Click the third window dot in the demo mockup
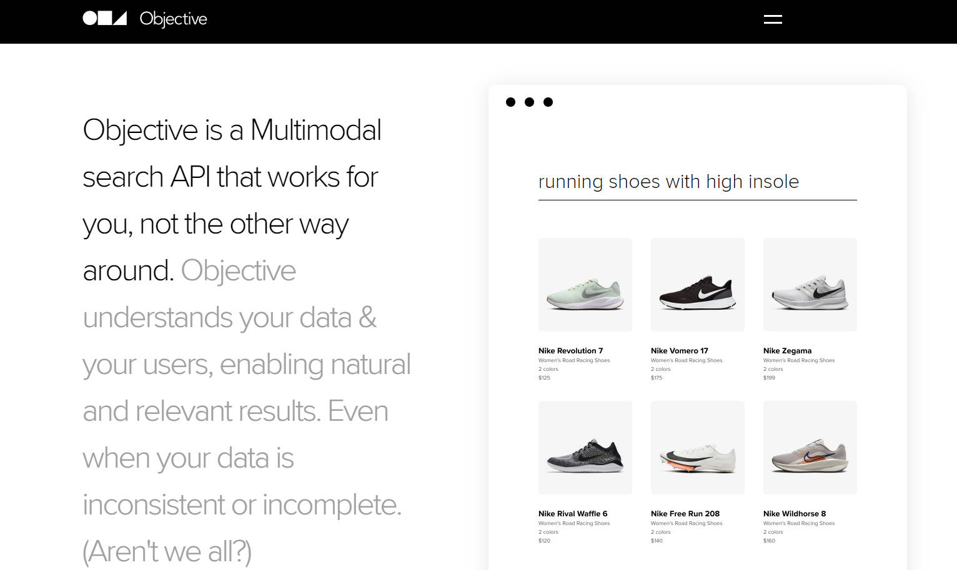The height and width of the screenshot is (570, 957). pyautogui.click(x=548, y=102)
